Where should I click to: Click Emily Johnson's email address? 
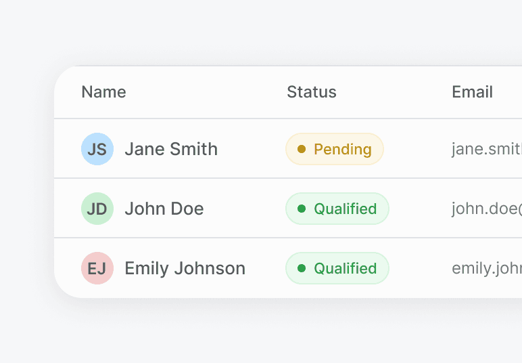coord(487,268)
